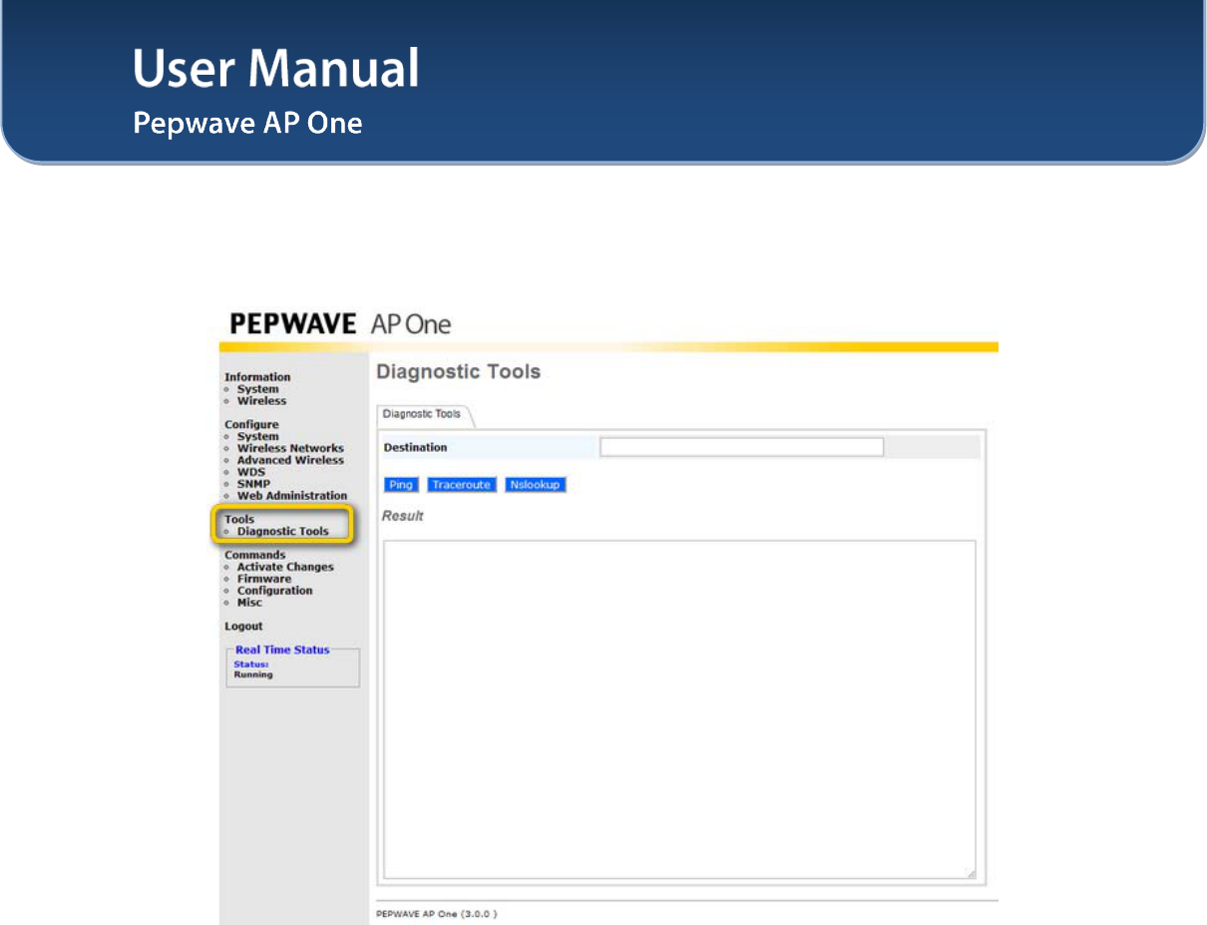Click the Tools section heading
Screen dimensions: 1207x925
[239, 520]
